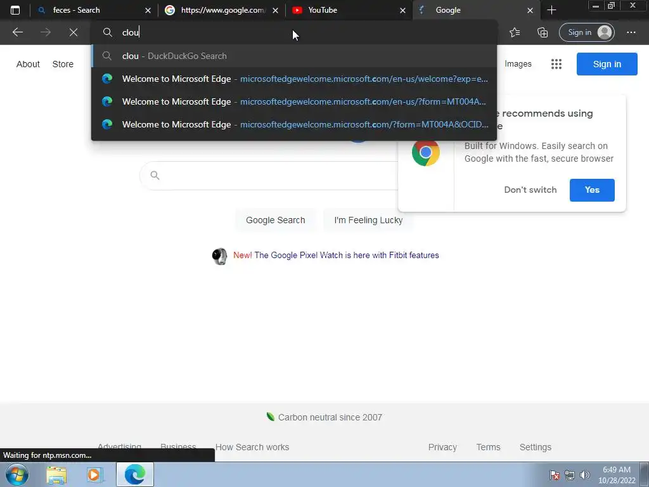Click the magnifier icon in Google search box
This screenshot has width=649, height=487.
point(155,176)
